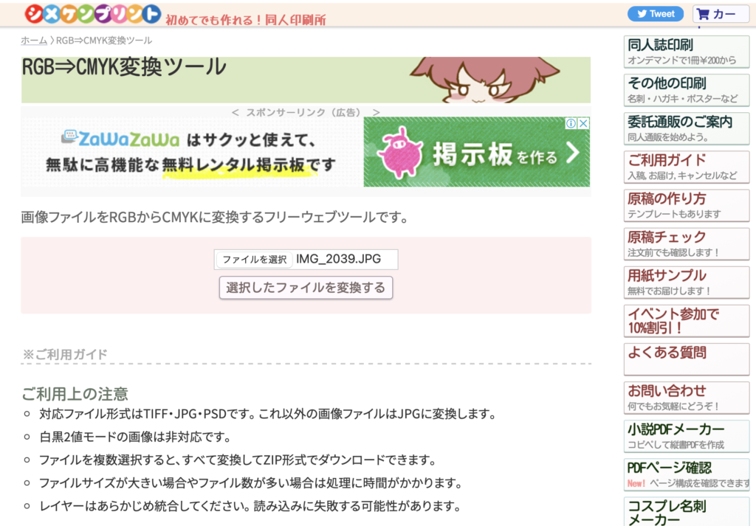Open 同人誌印刷 sidebar menu item
The image size is (756, 526).
pos(686,52)
